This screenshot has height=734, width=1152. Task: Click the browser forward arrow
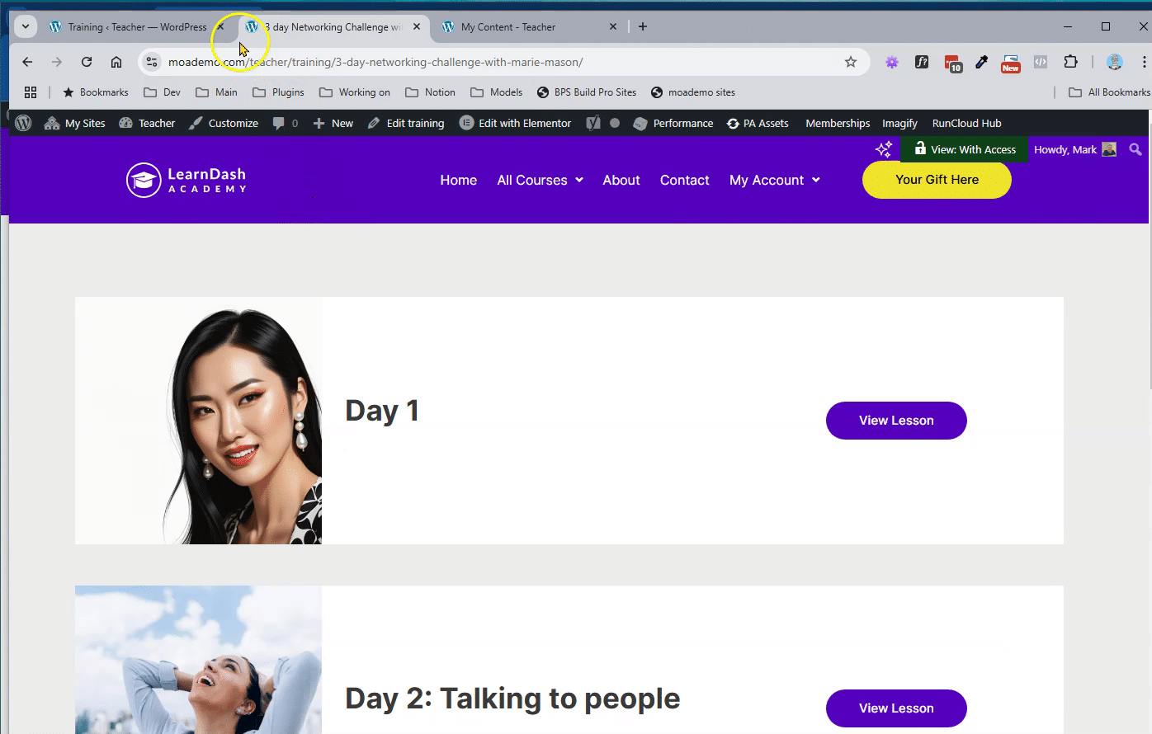[x=57, y=62]
